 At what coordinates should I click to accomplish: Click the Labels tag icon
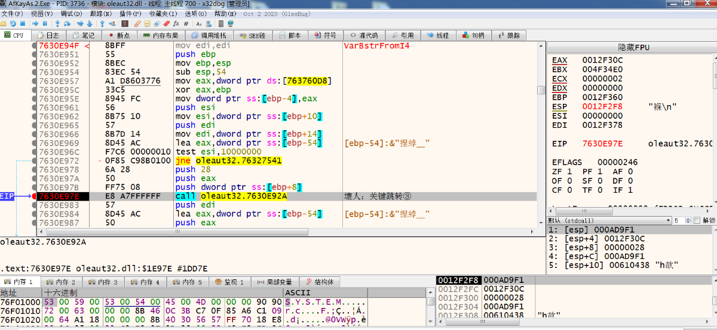coord(157,24)
